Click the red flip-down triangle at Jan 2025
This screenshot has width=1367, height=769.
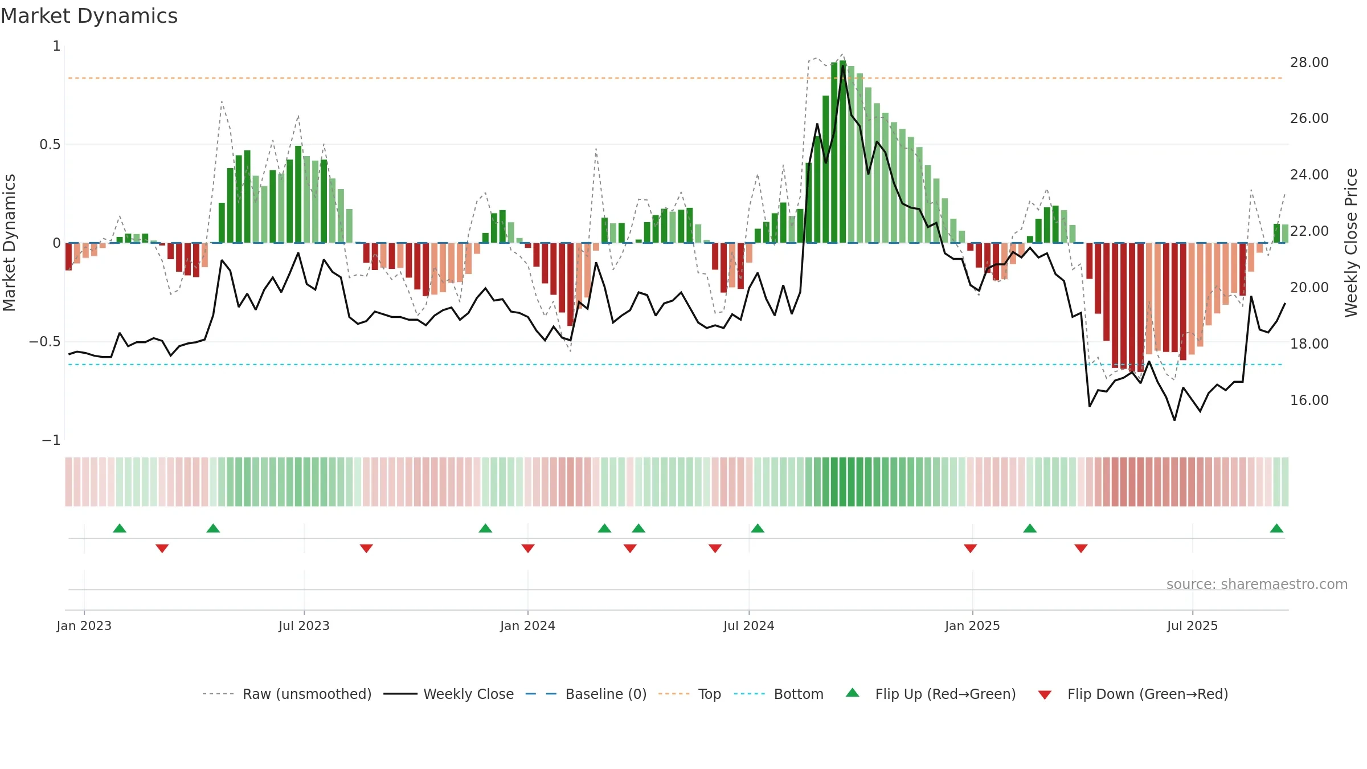(x=971, y=549)
